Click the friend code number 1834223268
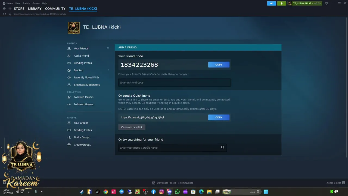The width and height of the screenshot is (348, 196). [x=139, y=65]
